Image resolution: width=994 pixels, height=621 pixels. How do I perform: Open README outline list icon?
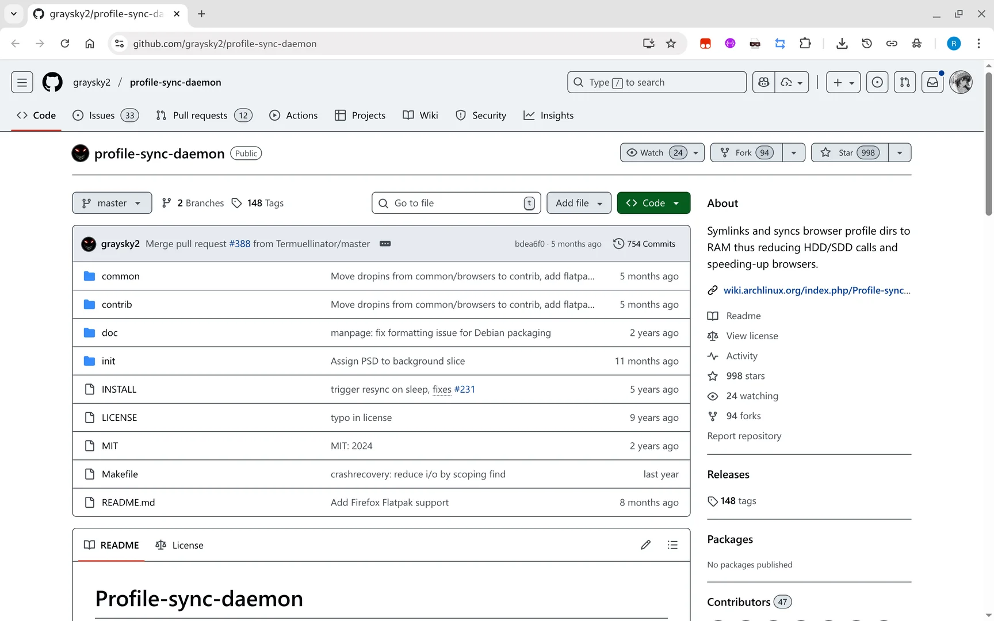click(672, 545)
